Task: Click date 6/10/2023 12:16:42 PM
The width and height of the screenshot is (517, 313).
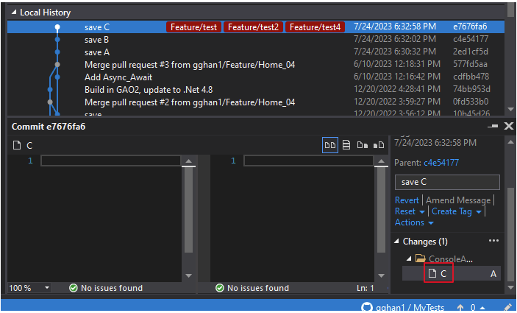Action: point(397,77)
